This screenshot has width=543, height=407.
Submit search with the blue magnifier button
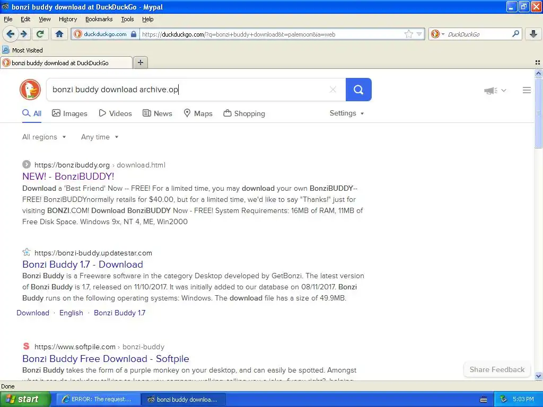pos(358,90)
